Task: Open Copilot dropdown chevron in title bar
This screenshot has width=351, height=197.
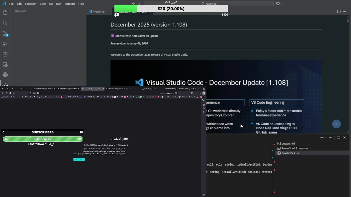Action: 282,4
